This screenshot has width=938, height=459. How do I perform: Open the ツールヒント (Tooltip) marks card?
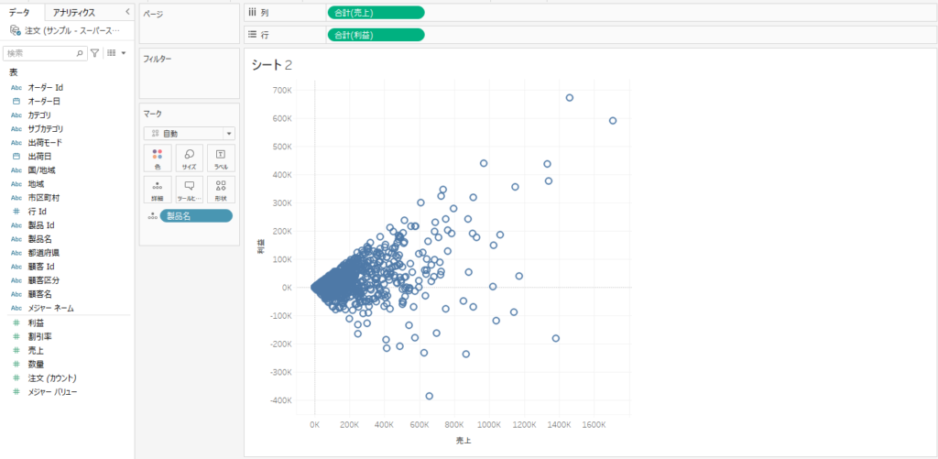189,189
